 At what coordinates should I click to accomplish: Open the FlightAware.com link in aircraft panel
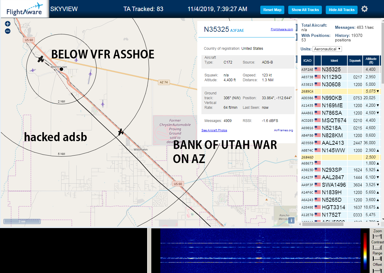pyautogui.click(x=282, y=29)
